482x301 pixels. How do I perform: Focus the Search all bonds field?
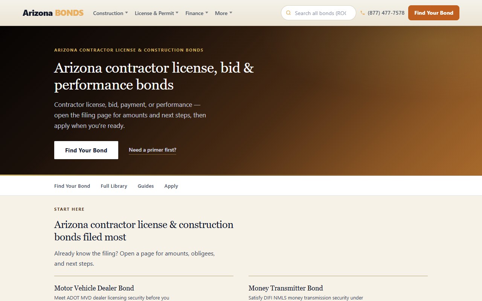[x=319, y=13]
